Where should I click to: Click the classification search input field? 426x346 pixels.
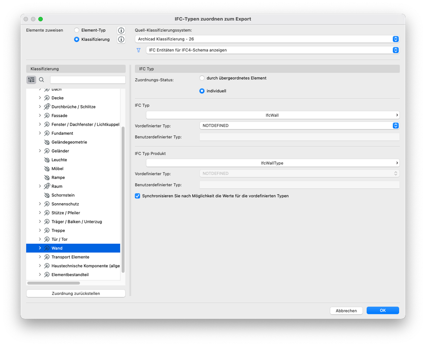coord(88,80)
